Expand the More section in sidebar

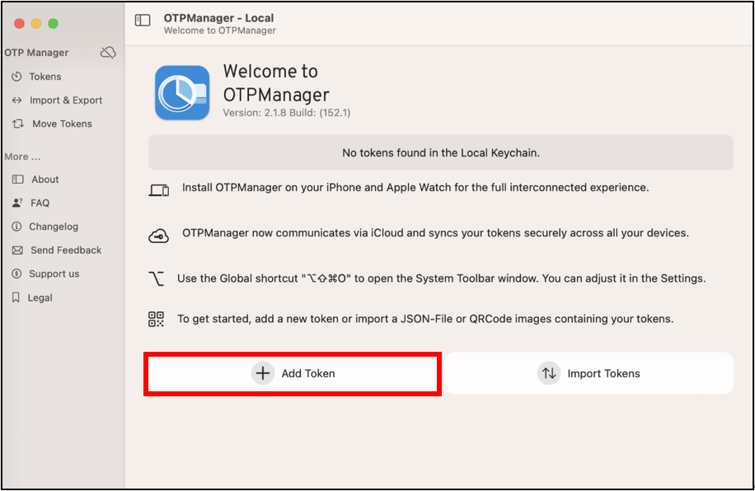click(22, 156)
